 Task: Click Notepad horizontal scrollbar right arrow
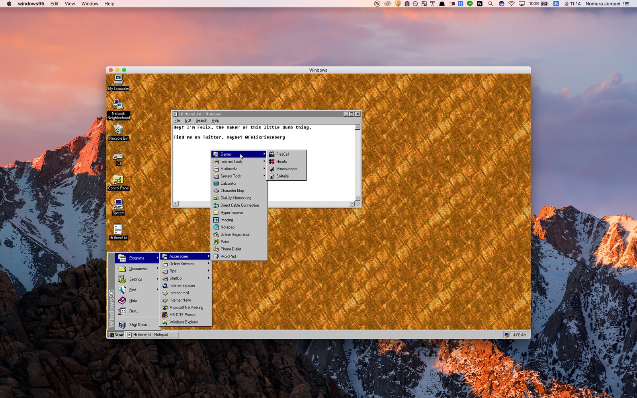coord(352,204)
